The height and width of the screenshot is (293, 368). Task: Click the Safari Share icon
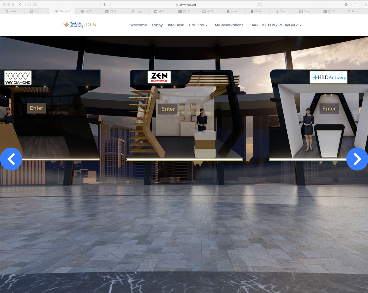point(356,5)
